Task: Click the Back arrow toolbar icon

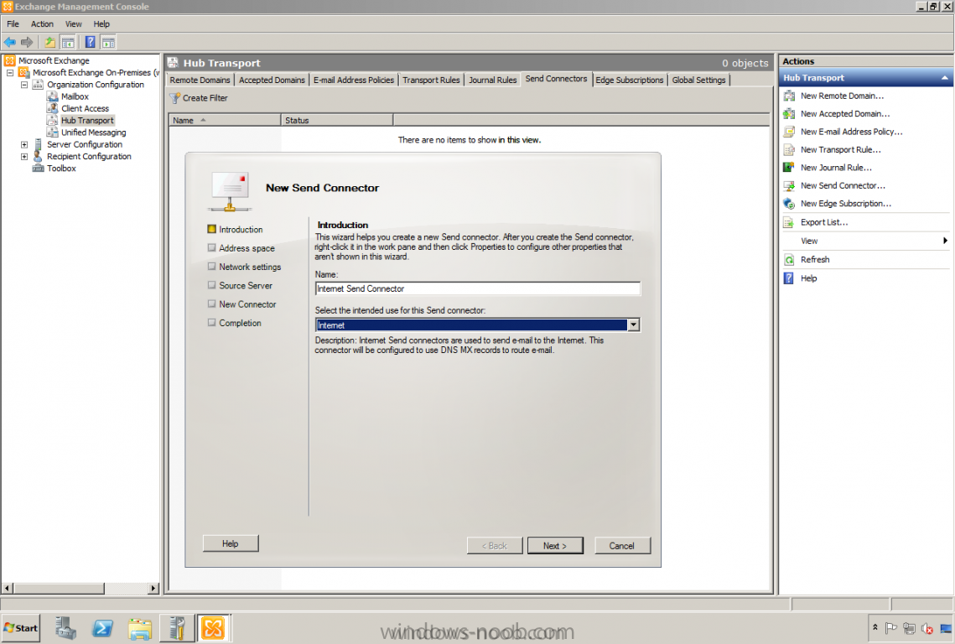Action: tap(10, 42)
